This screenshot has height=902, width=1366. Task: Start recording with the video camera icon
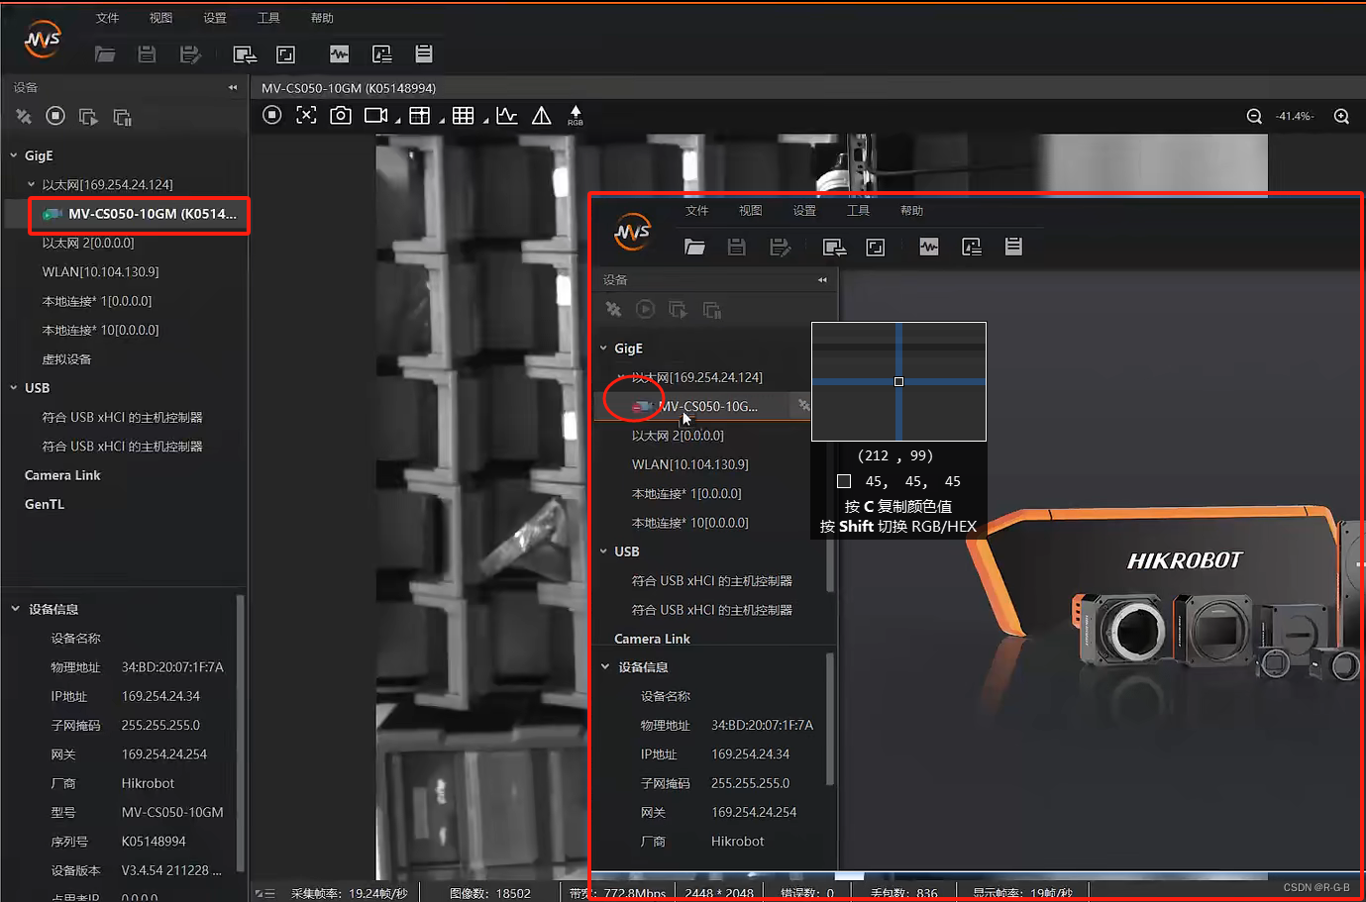click(x=375, y=115)
